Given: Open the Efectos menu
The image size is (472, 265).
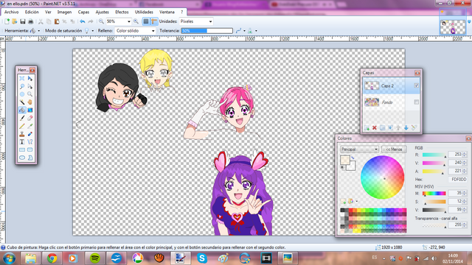Looking at the screenshot, I should (122, 12).
